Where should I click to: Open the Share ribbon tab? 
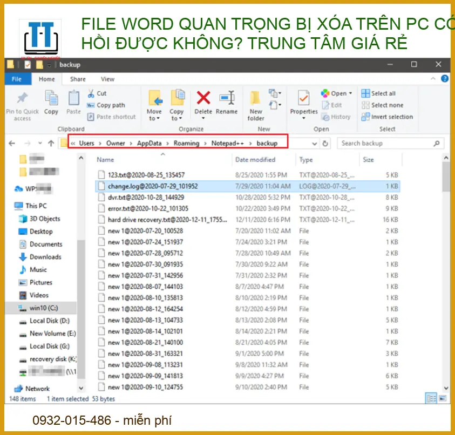point(78,79)
